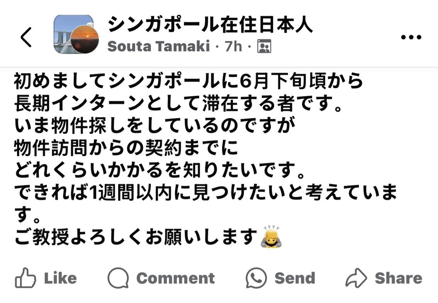Click the line starting できれば1週間以内
438x303 pixels.
pos(205,193)
